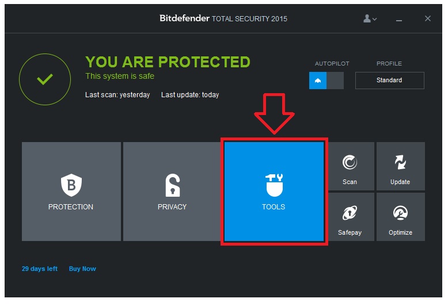Open the Optimize gauge icon
Screen dimensions: 448x306
[x=400, y=213]
